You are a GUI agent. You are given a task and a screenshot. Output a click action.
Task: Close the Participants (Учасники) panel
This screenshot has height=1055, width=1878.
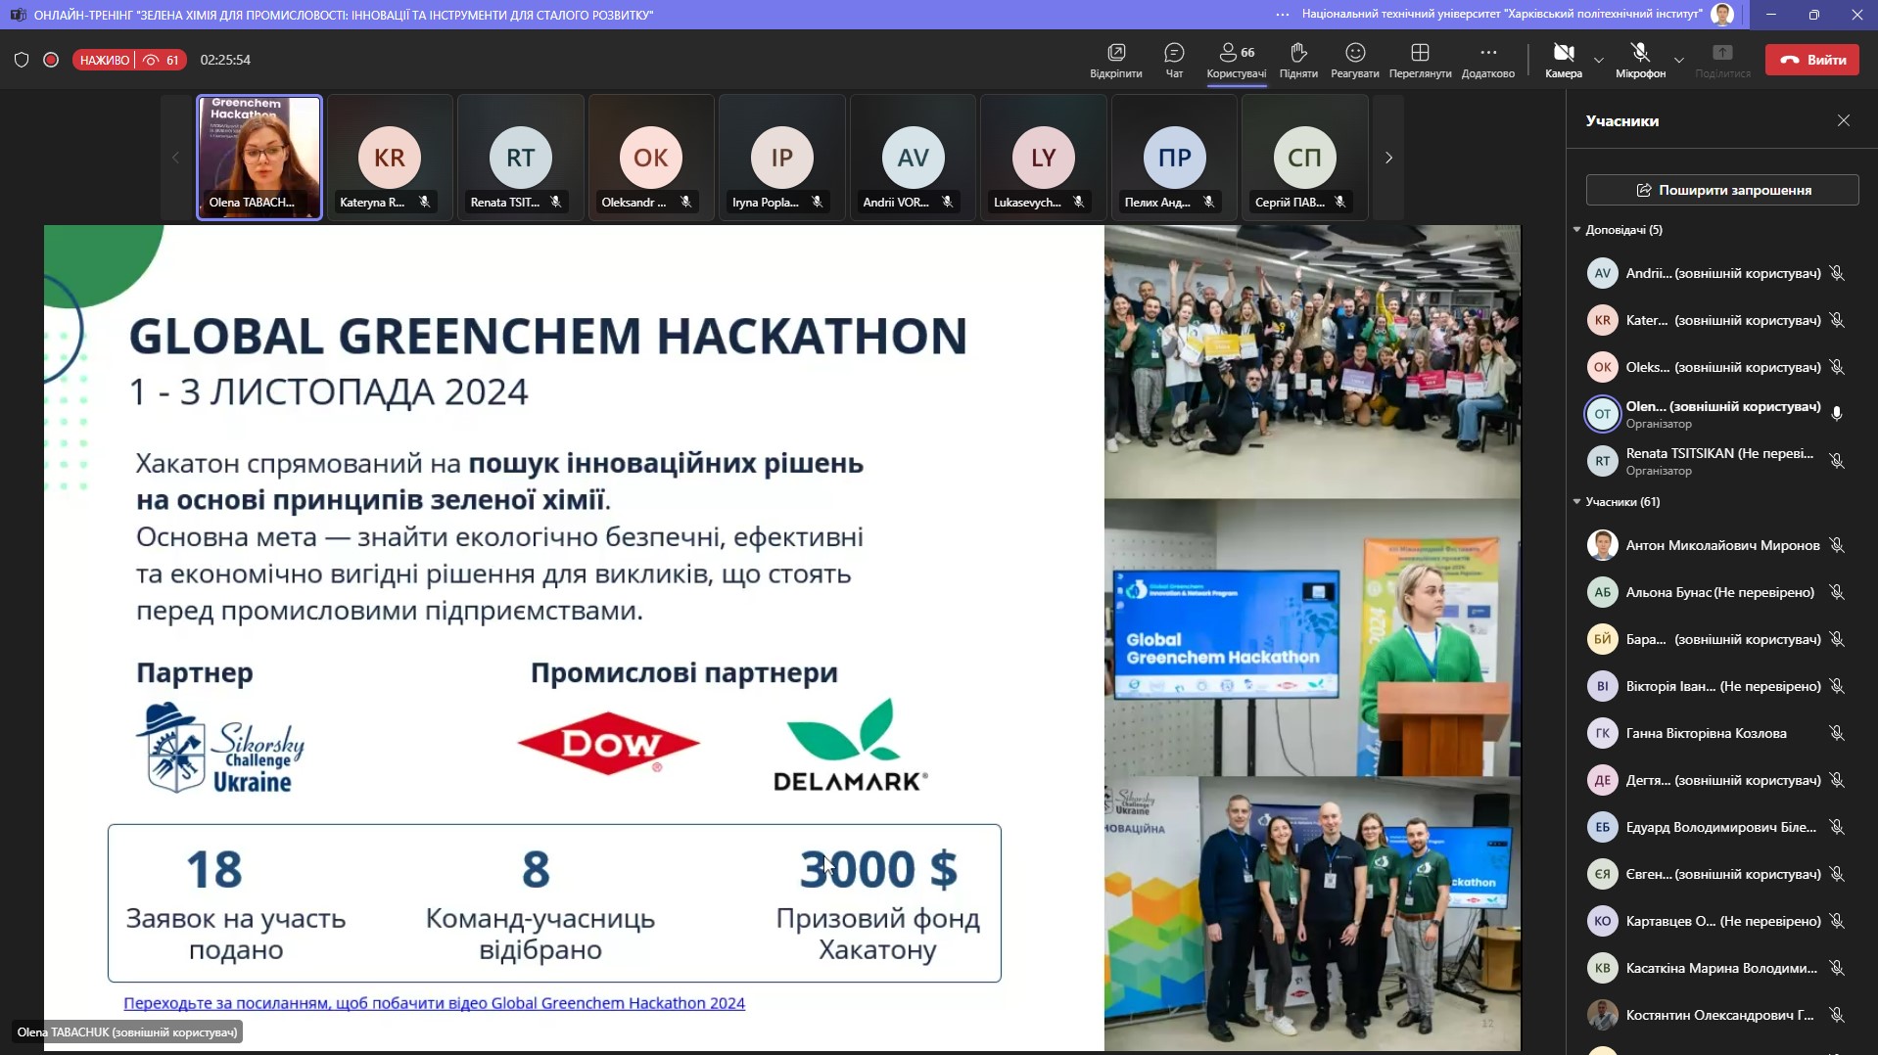tap(1844, 120)
